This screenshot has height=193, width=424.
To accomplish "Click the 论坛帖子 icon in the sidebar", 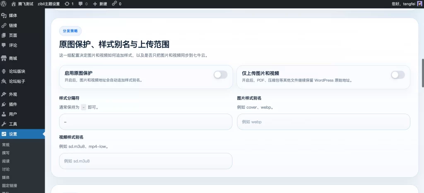I will tap(4, 81).
